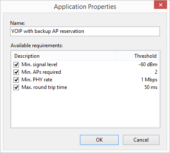Select the 50 ms threshold value
The height and width of the screenshot is (153, 170).
coord(151,87)
